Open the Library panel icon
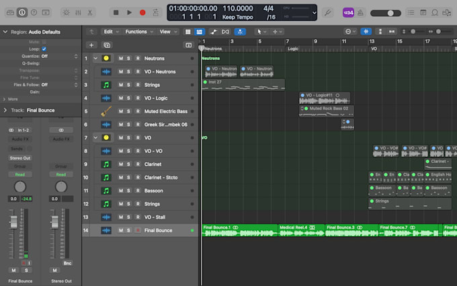 pyautogui.click(x=10, y=13)
